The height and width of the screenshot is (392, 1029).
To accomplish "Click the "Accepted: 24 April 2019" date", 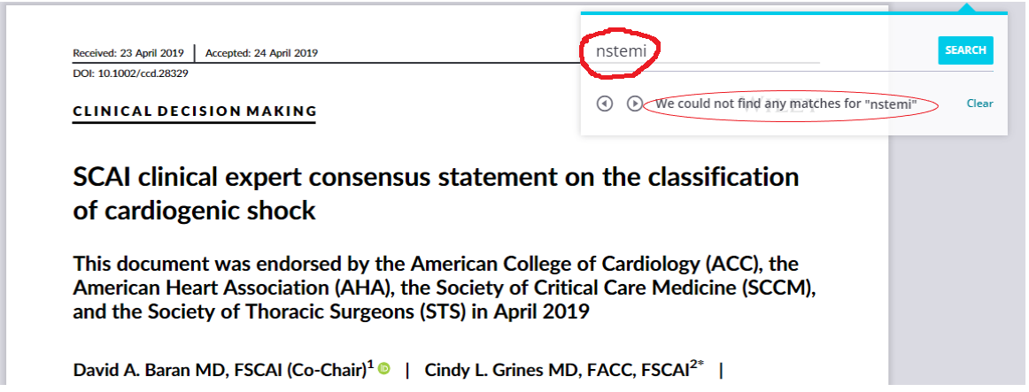I will click(261, 53).
